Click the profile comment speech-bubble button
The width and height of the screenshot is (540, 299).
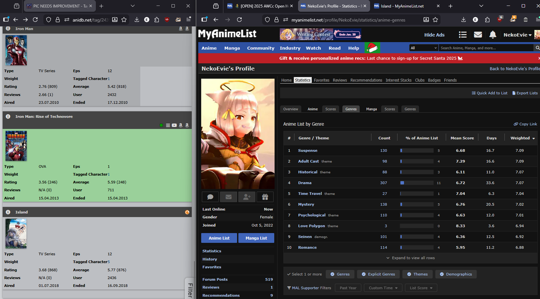[x=210, y=196]
